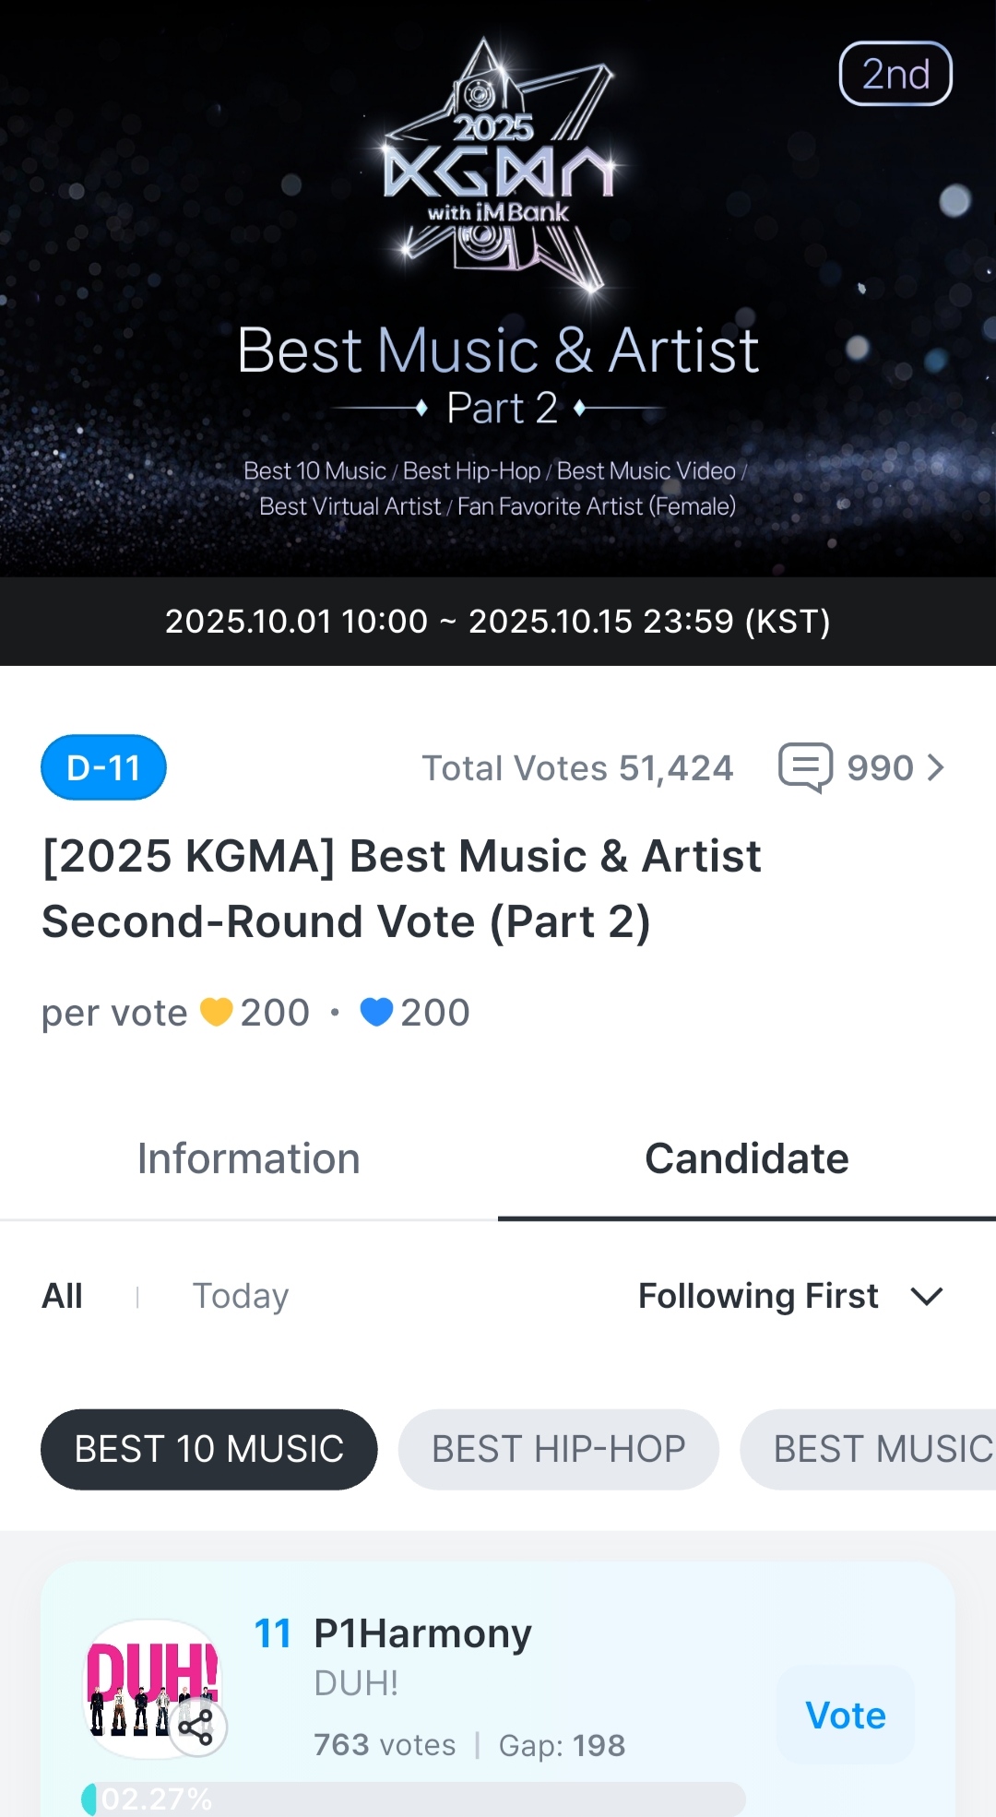This screenshot has height=1817, width=996.
Task: Select the Candidate tab
Action: [x=747, y=1159]
